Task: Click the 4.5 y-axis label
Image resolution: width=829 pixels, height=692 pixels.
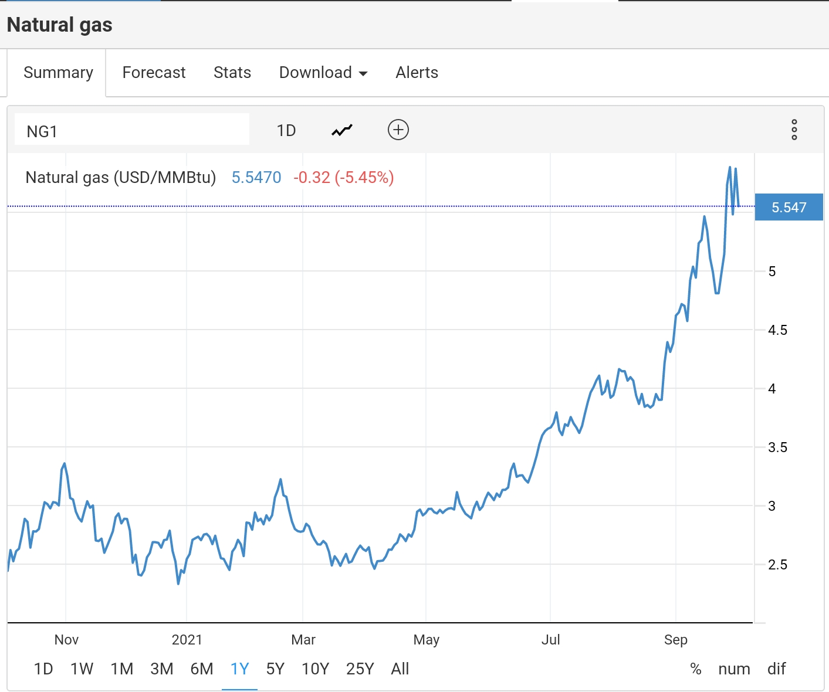Action: click(778, 330)
